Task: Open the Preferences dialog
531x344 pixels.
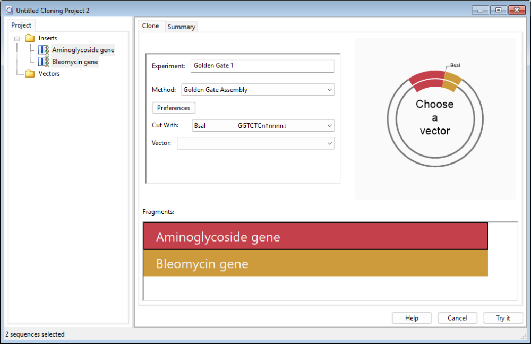Action: [174, 108]
